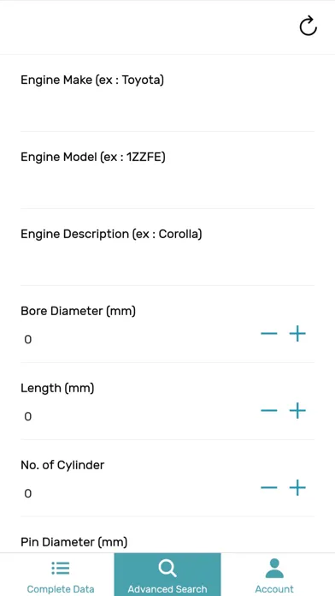
Task: Click the No. of Cylinder value field
Action: [x=137, y=494]
